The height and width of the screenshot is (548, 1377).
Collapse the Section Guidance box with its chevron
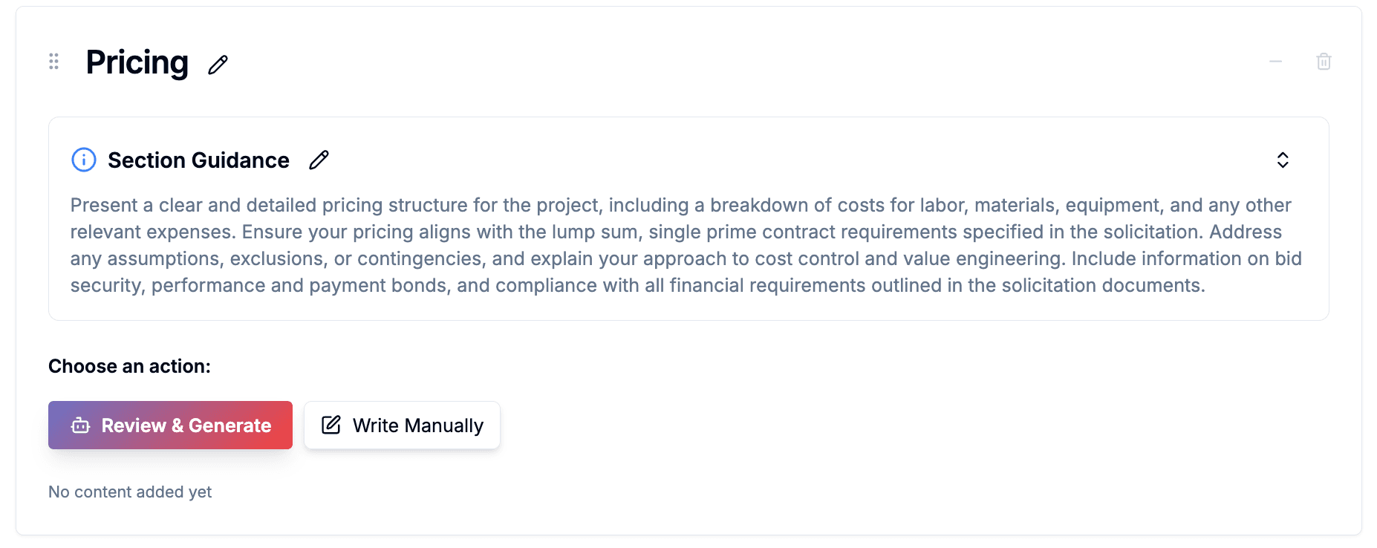click(1283, 160)
